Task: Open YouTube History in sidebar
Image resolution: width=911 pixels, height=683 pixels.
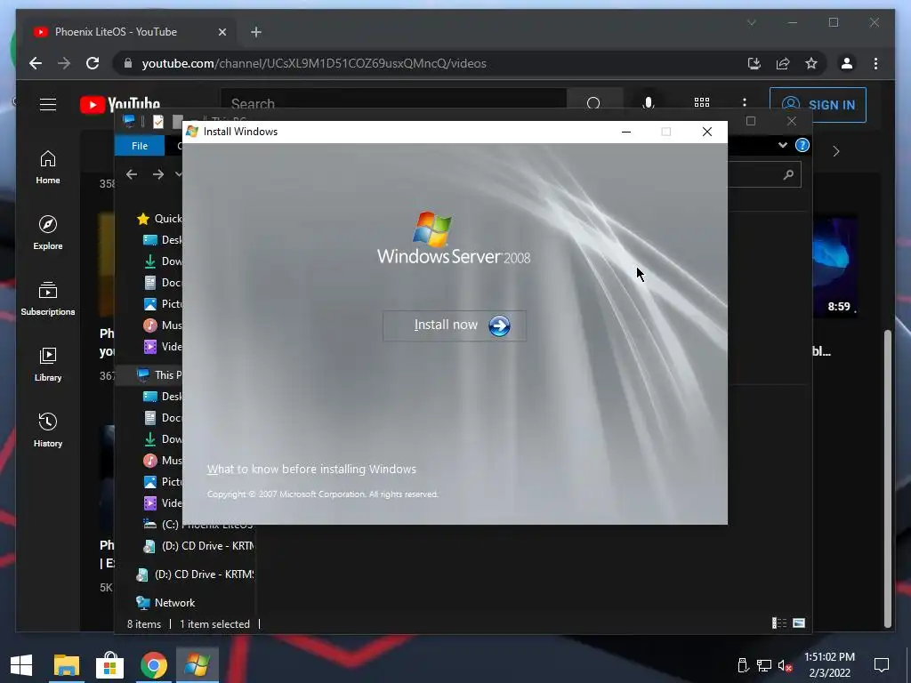Action: [48, 430]
